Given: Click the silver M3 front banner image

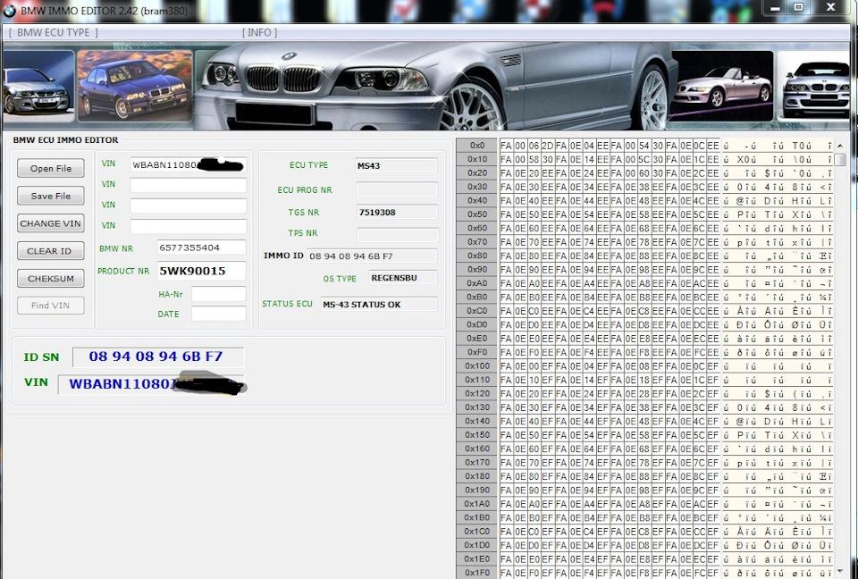Looking at the screenshot, I should coord(433,88).
